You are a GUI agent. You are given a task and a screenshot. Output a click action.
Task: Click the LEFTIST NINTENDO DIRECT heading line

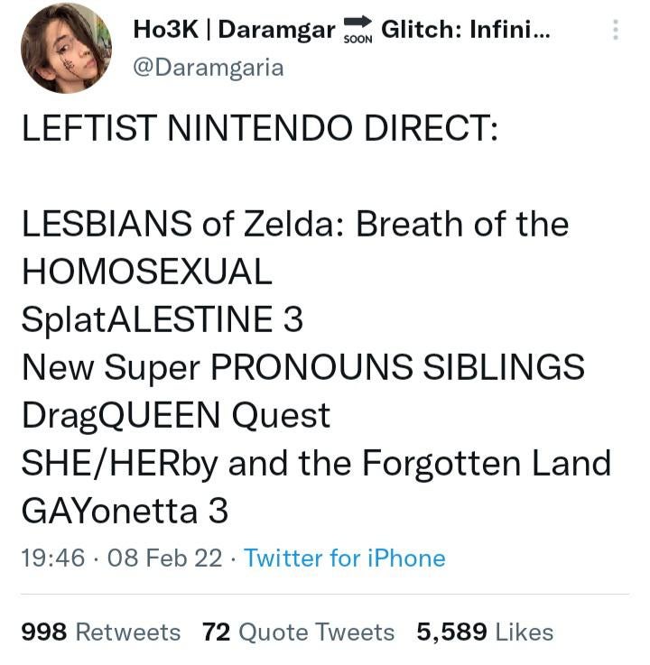click(x=260, y=128)
